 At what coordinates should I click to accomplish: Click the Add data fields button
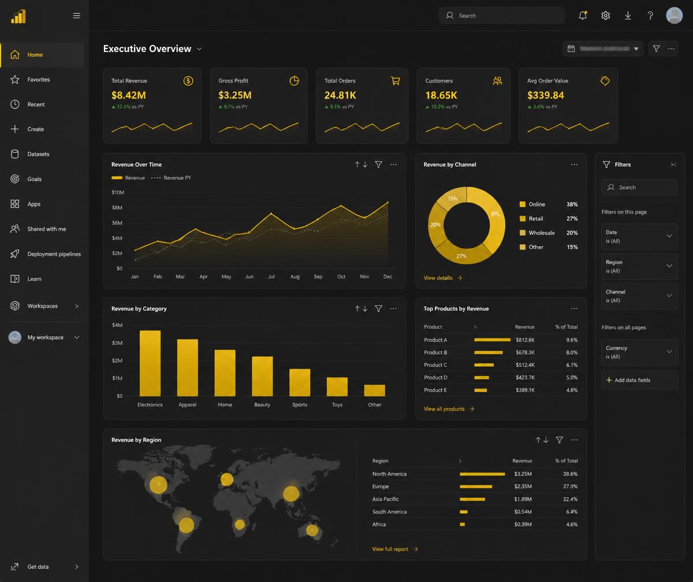pos(640,380)
